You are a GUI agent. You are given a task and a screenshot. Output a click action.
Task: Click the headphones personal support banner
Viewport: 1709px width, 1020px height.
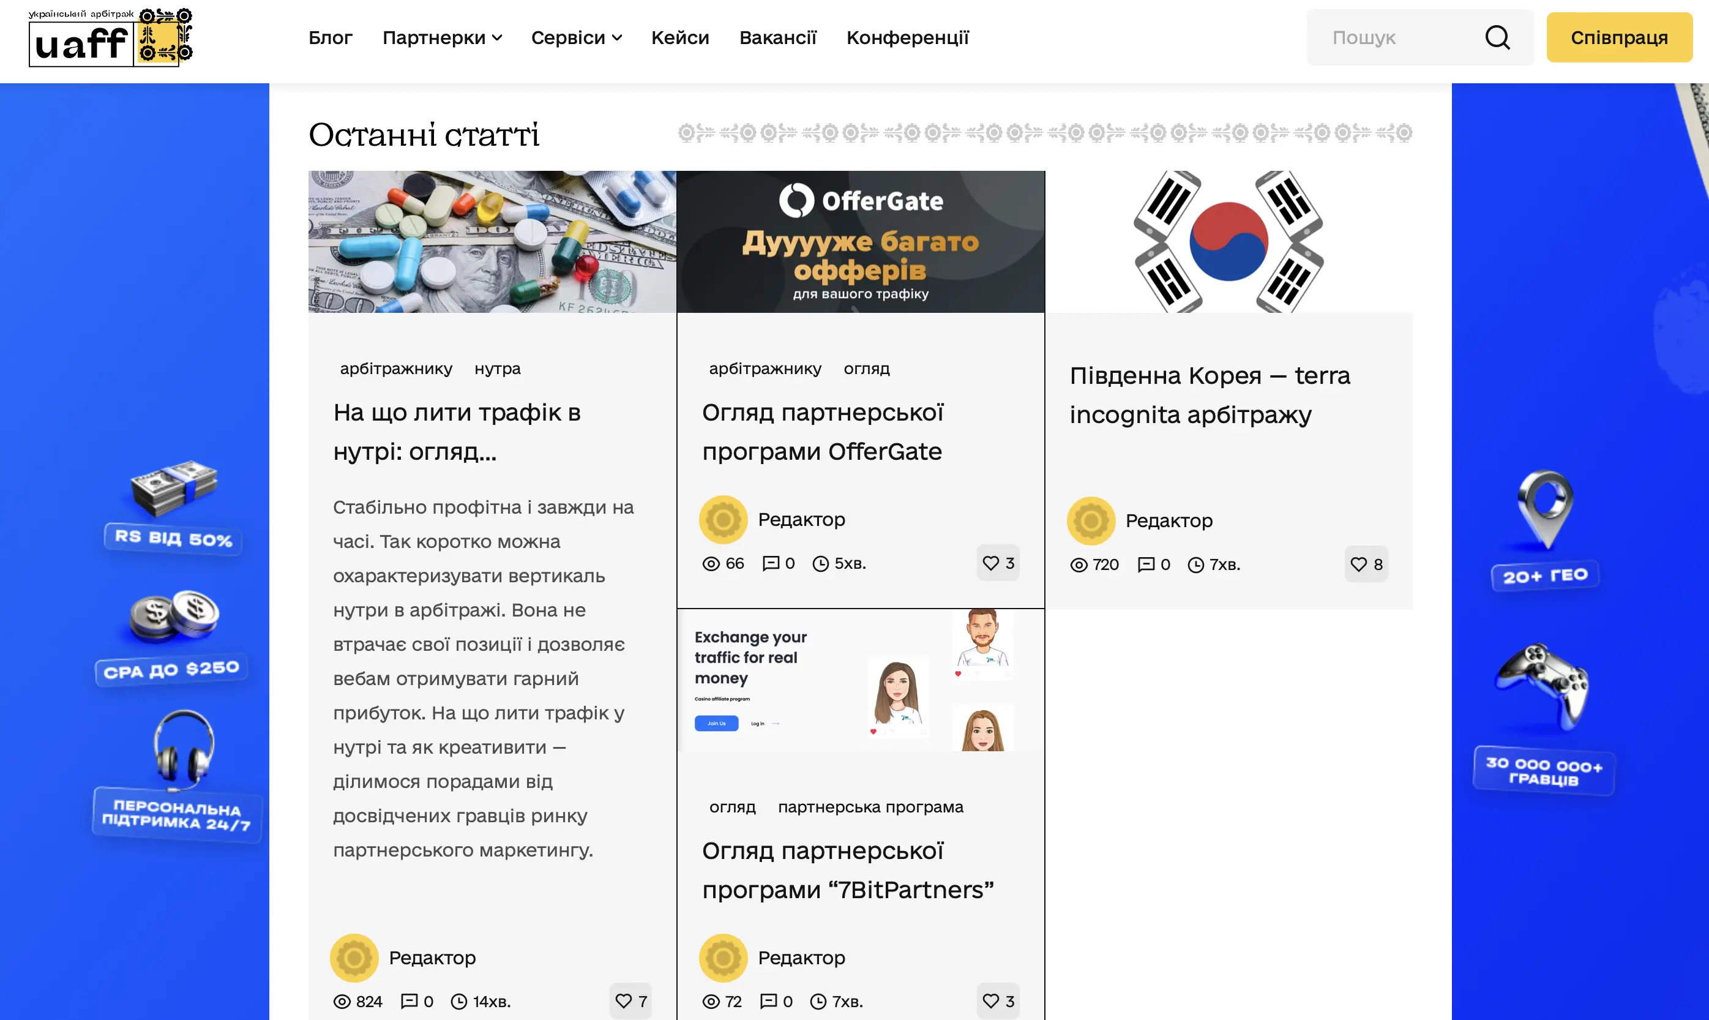[x=178, y=775]
